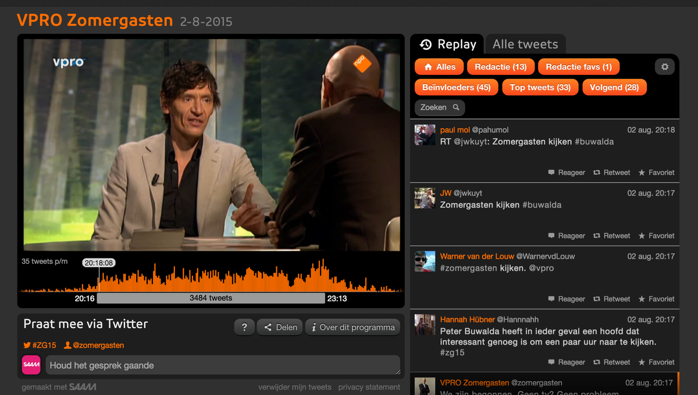
Task: Switch to the Alle tweets tab
Action: [525, 44]
